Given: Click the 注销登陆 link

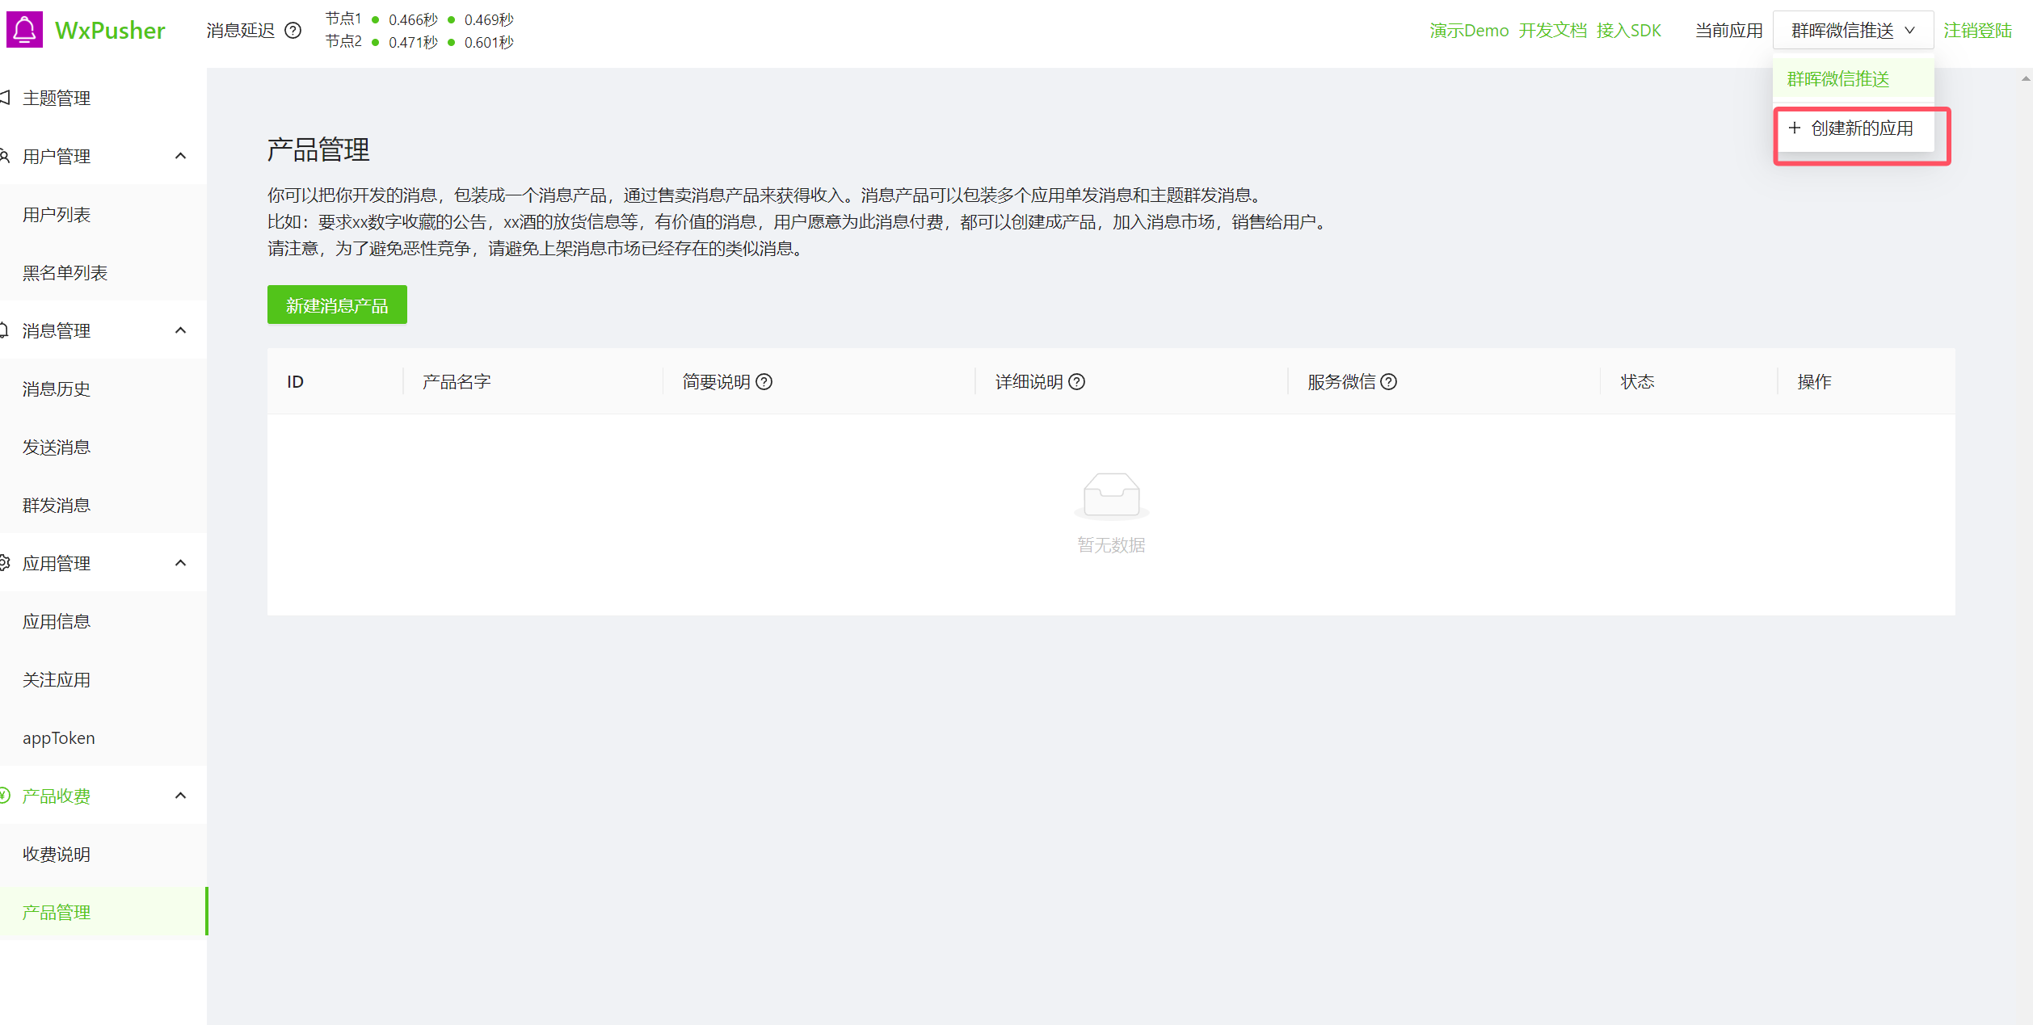Looking at the screenshot, I should pos(1977,31).
